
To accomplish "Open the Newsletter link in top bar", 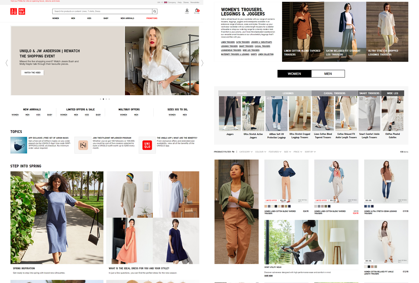I will (x=195, y=3).
